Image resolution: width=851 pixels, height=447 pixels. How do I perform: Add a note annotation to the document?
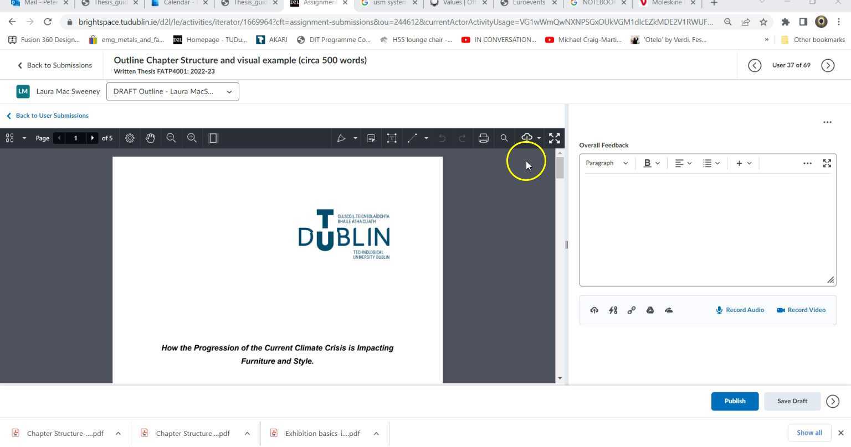[371, 138]
